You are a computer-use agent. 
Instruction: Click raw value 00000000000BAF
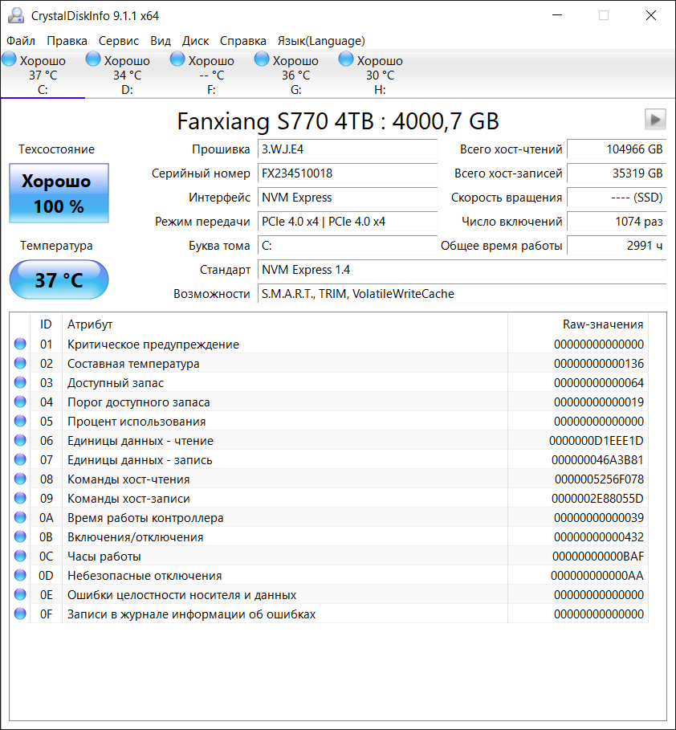pyautogui.click(x=598, y=557)
